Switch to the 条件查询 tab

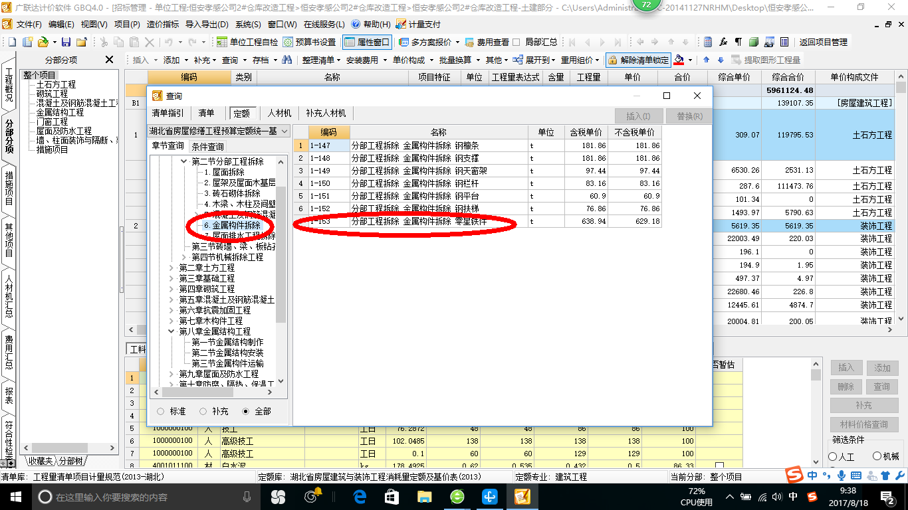click(208, 146)
